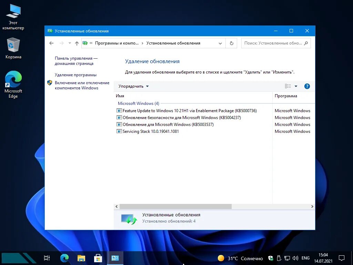Open 'Панель управления — домашняя страница' link
The image size is (353, 265).
76,61
